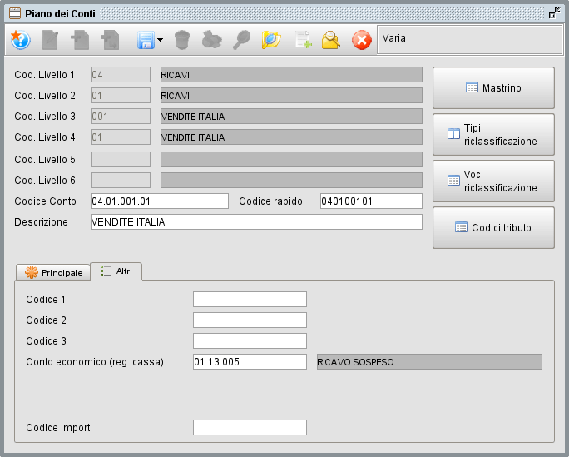The height and width of the screenshot is (457, 569).
Task: Expand the save options dropdown arrow
Action: [x=160, y=40]
